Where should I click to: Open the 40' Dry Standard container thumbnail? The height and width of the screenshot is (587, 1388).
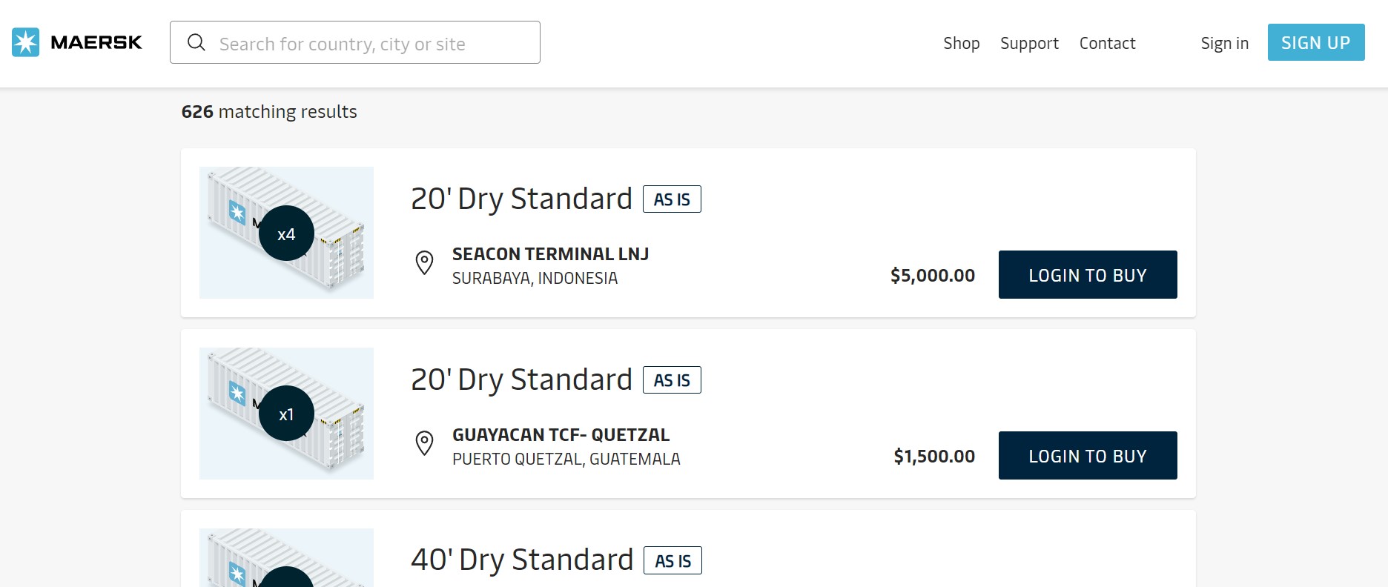click(x=286, y=557)
